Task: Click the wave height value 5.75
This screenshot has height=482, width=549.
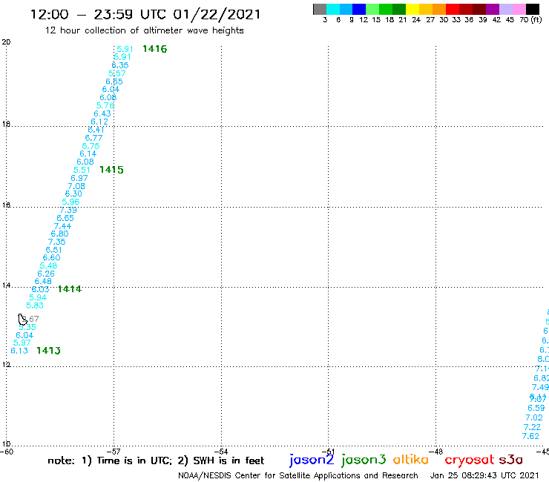Action: coord(91,146)
